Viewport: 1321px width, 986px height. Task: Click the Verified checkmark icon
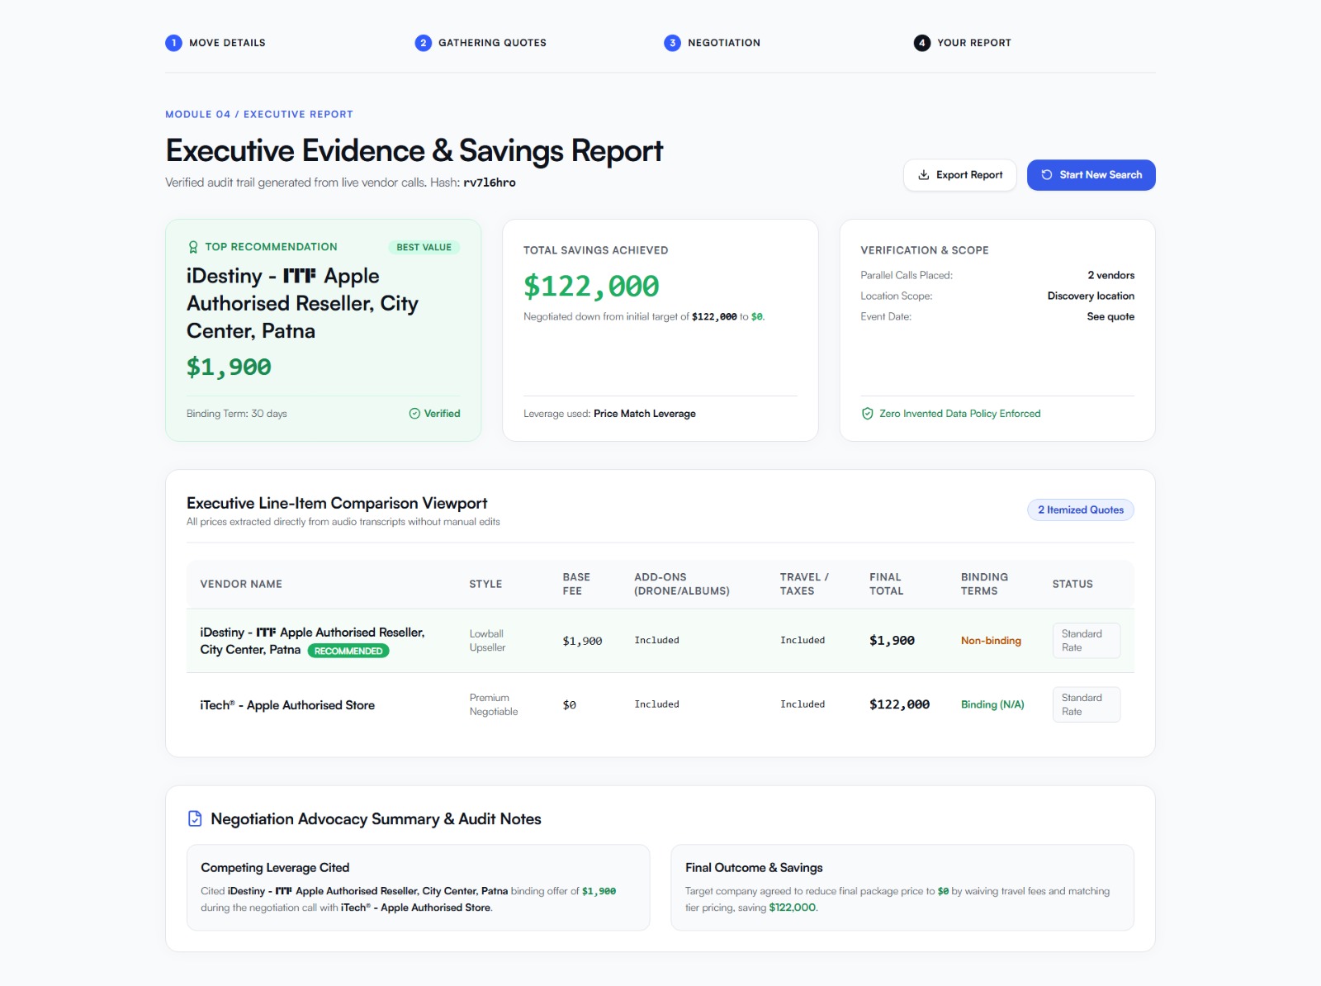414,414
